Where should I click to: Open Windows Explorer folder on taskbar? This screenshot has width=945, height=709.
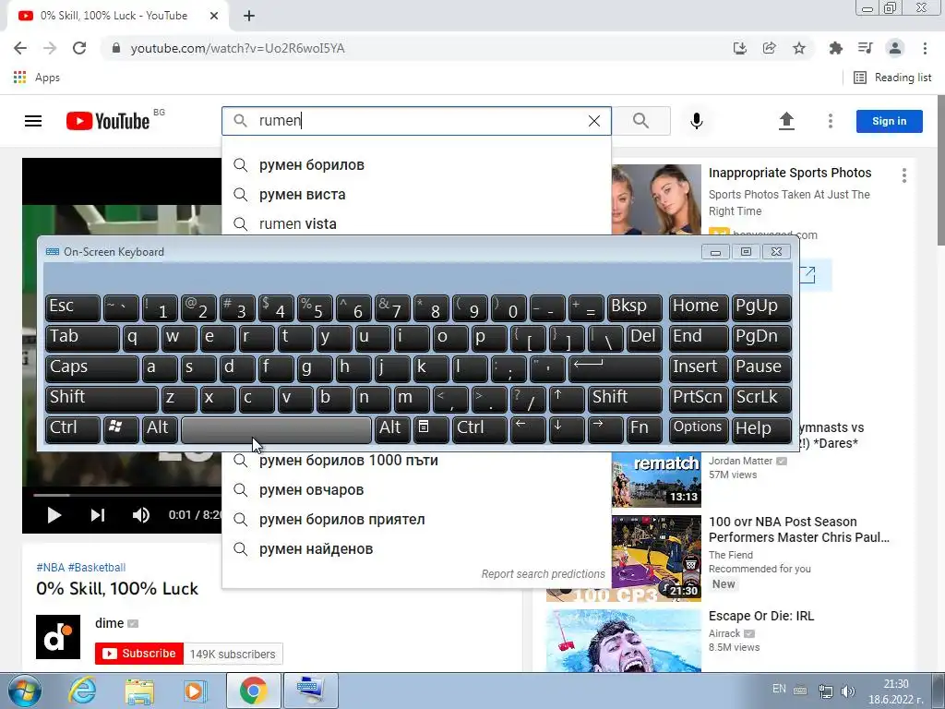(139, 691)
